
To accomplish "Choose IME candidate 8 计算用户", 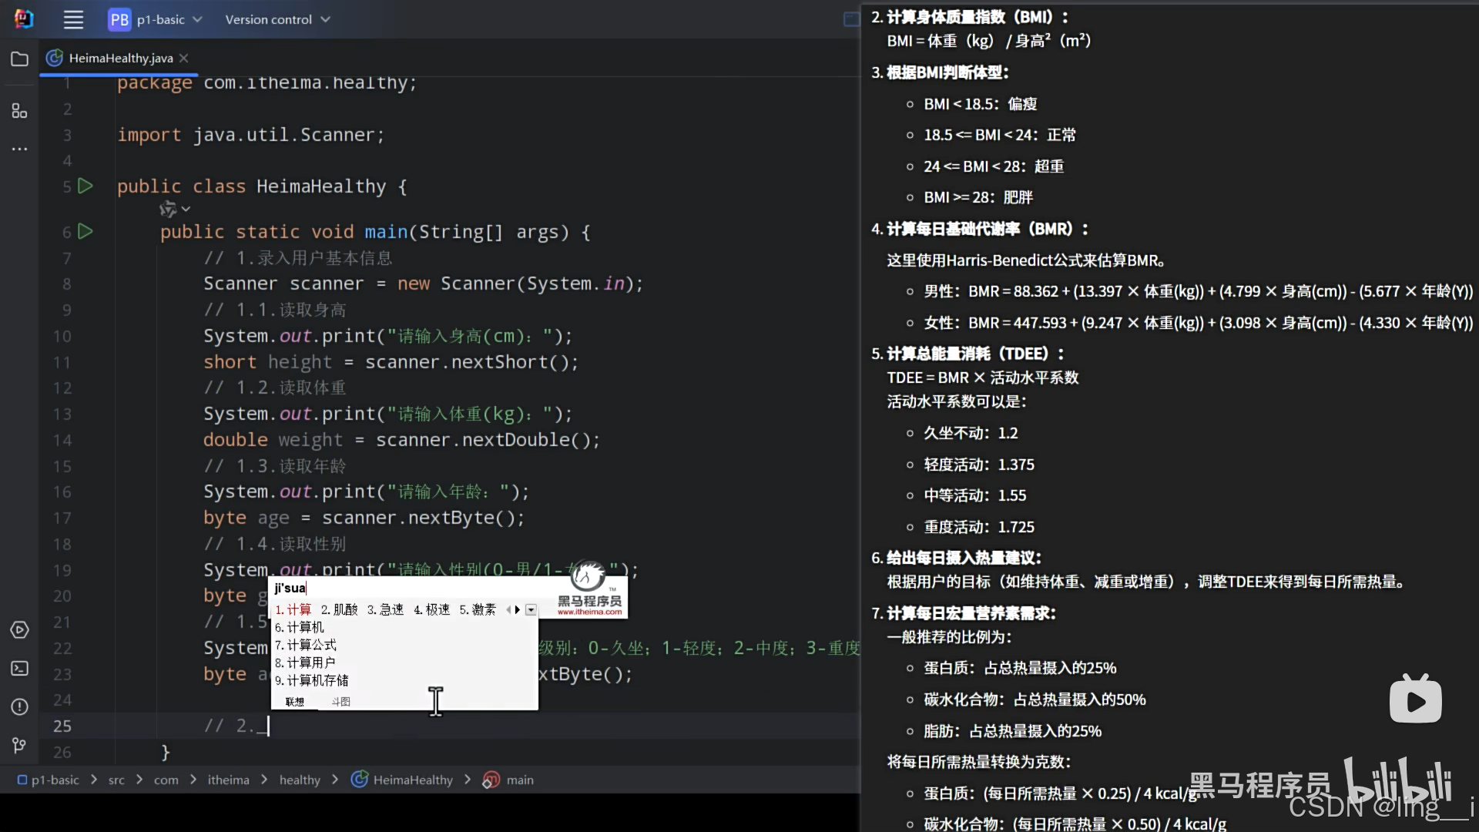I will coord(305,663).
